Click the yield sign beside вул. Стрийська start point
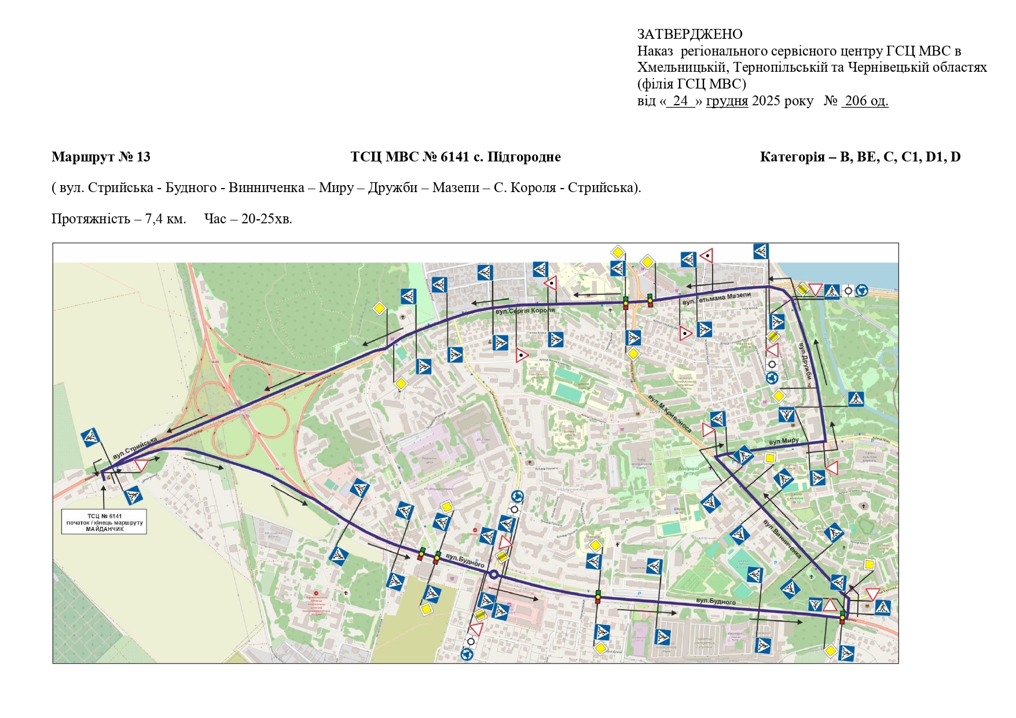The width and height of the screenshot is (1016, 718). (142, 465)
